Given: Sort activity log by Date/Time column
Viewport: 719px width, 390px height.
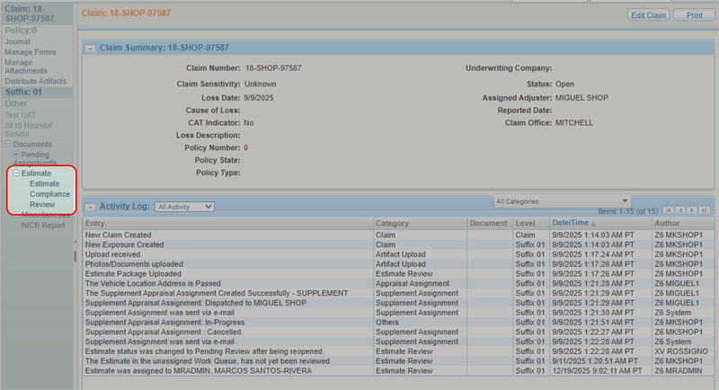Looking at the screenshot, I should (571, 222).
